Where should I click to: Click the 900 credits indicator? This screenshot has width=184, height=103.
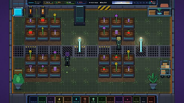(70, 3)
